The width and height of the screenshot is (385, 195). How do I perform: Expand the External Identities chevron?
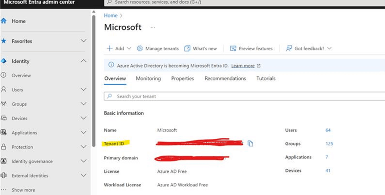point(84,175)
